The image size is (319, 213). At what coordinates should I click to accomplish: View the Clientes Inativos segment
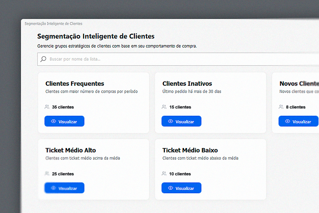click(x=181, y=121)
